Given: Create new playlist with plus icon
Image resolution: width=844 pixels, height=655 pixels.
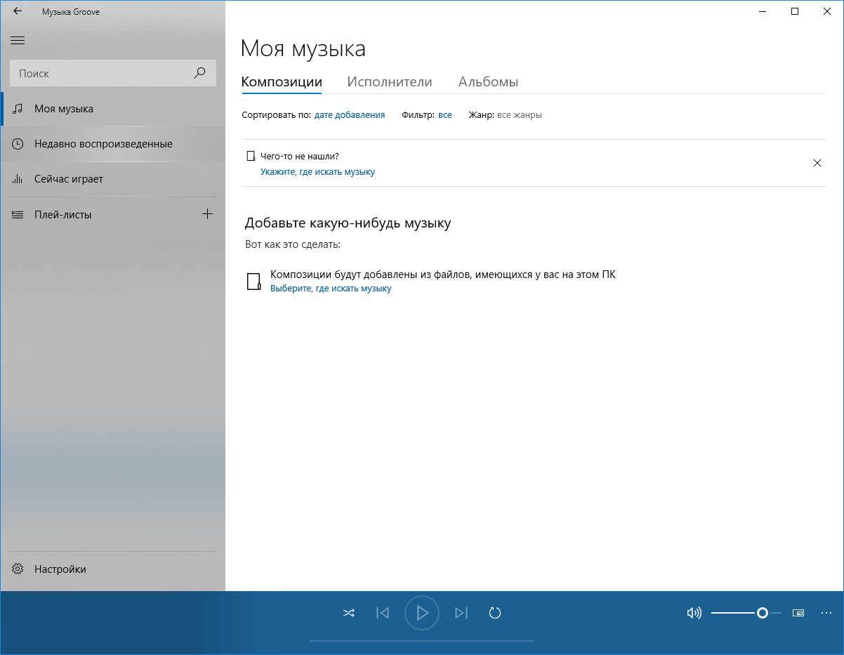Looking at the screenshot, I should [207, 214].
